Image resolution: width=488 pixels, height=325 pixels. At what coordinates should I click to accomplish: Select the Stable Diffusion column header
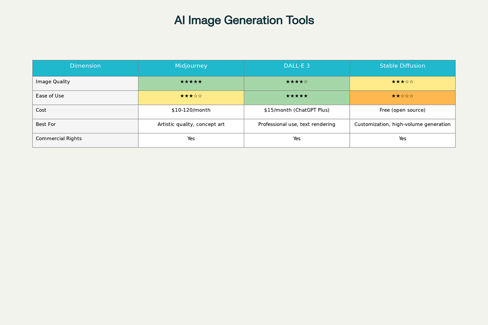(x=402, y=66)
